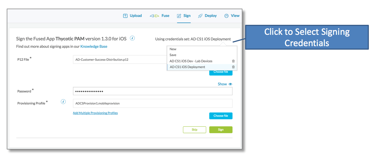374x157 pixels.
Task: Click Add Multiple Provisioning Profiles link
Action: tap(95, 113)
